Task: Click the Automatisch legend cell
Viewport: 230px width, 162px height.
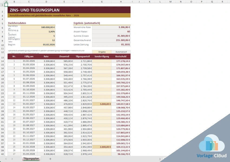Action: point(121,52)
